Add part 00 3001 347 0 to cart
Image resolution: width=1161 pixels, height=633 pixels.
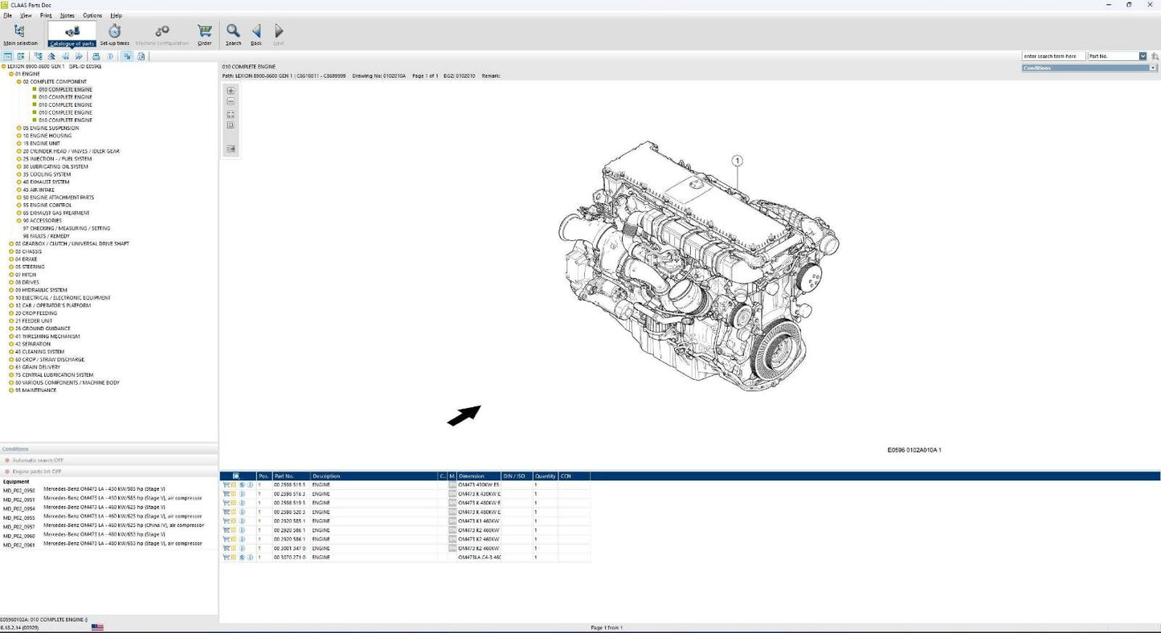pos(226,548)
